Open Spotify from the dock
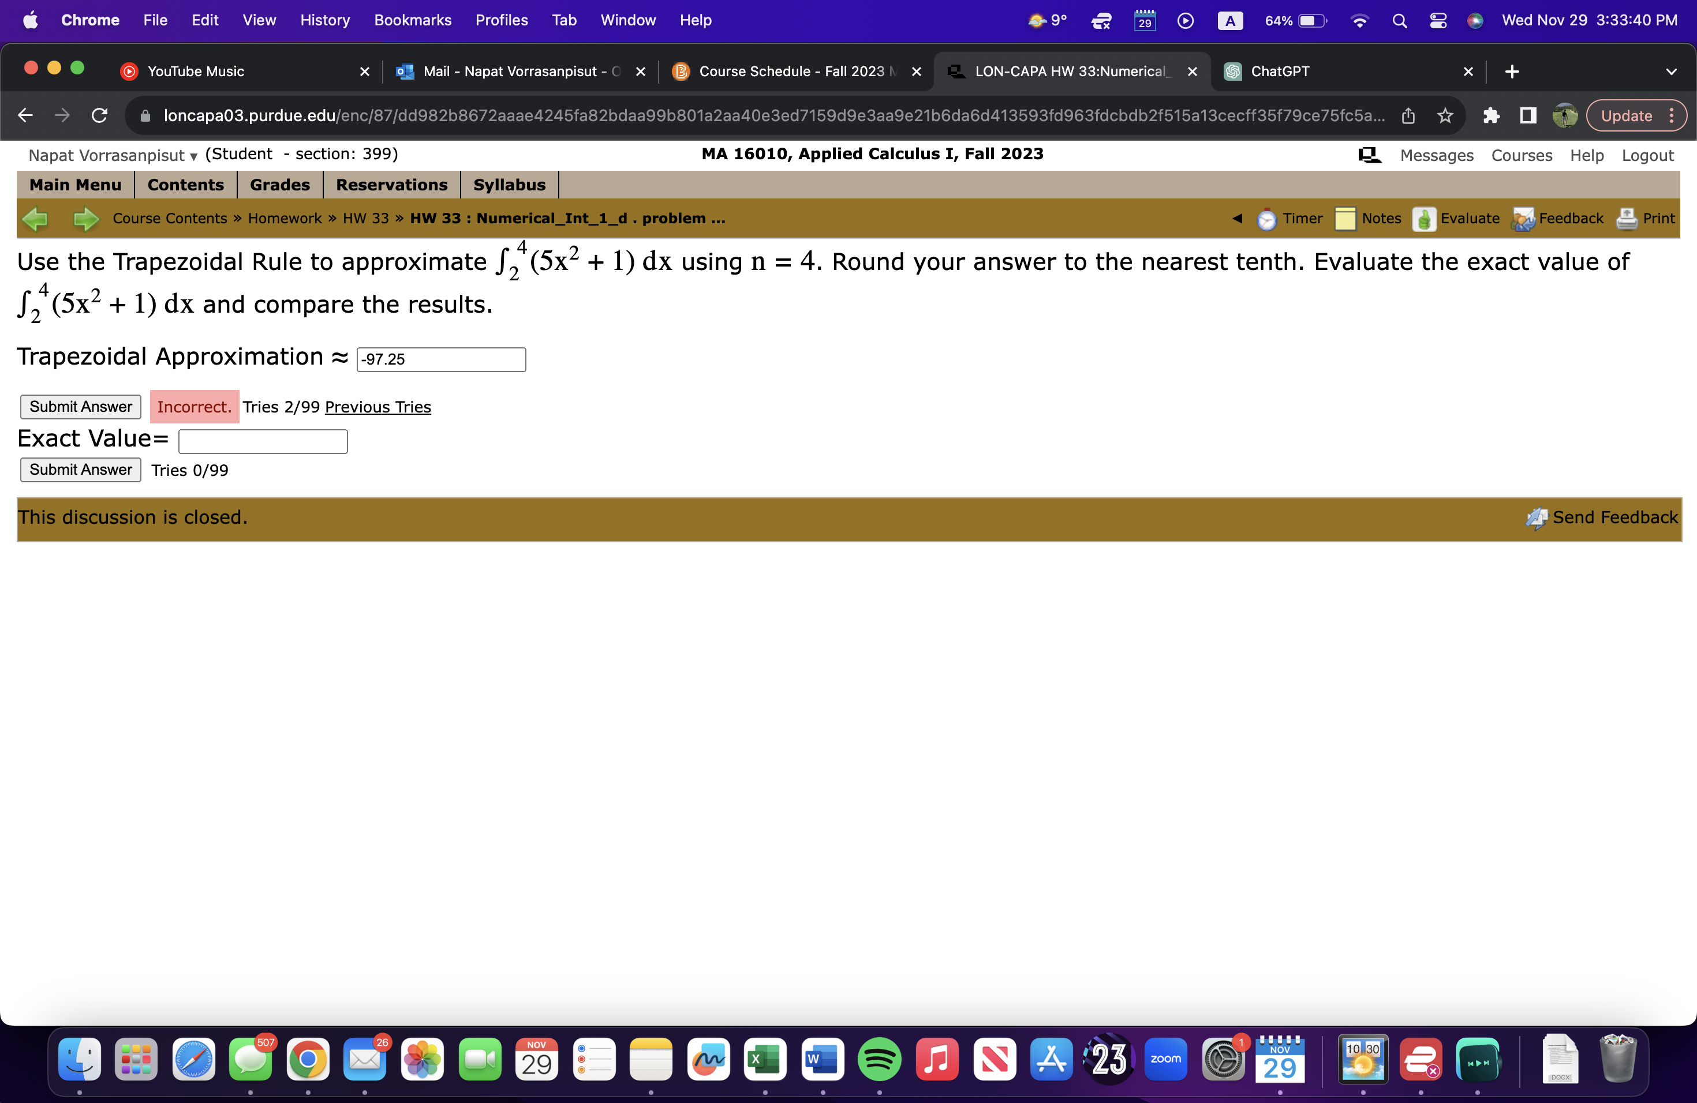Image resolution: width=1697 pixels, height=1103 pixels. point(879,1060)
